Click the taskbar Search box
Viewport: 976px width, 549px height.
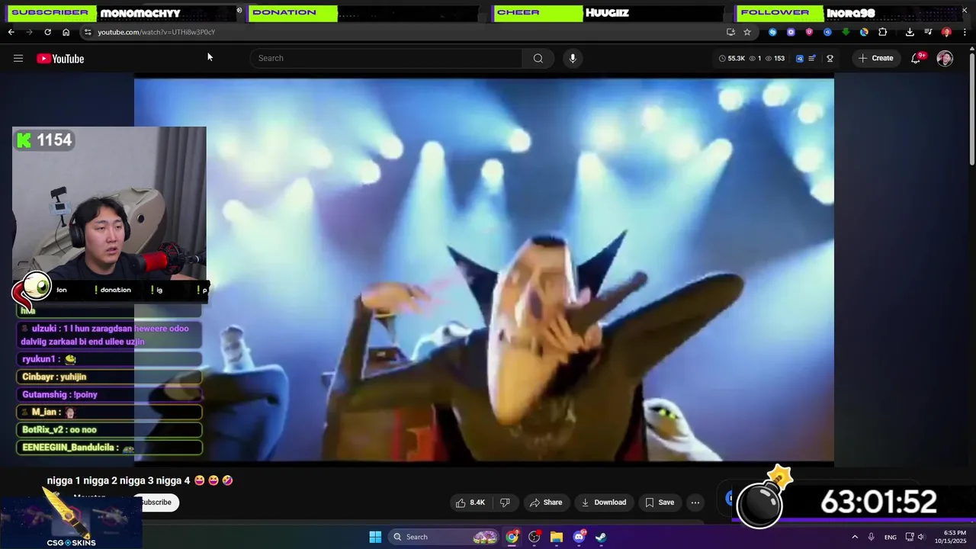445,537
